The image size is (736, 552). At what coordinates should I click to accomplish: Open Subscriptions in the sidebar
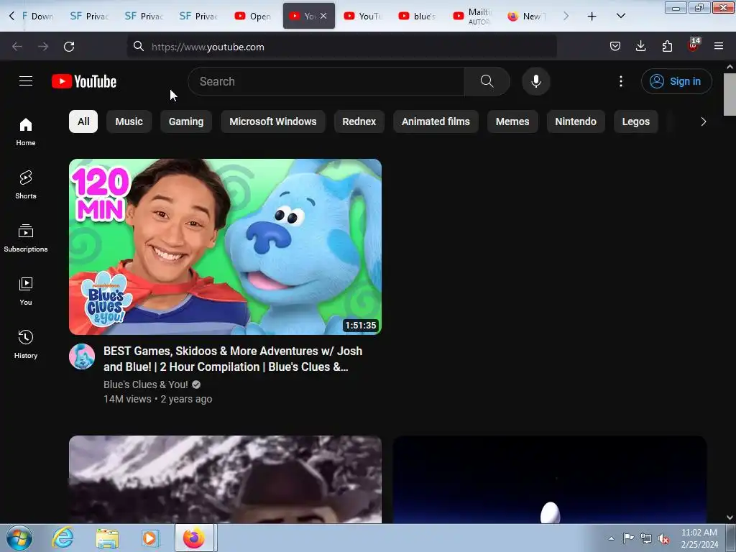26,238
